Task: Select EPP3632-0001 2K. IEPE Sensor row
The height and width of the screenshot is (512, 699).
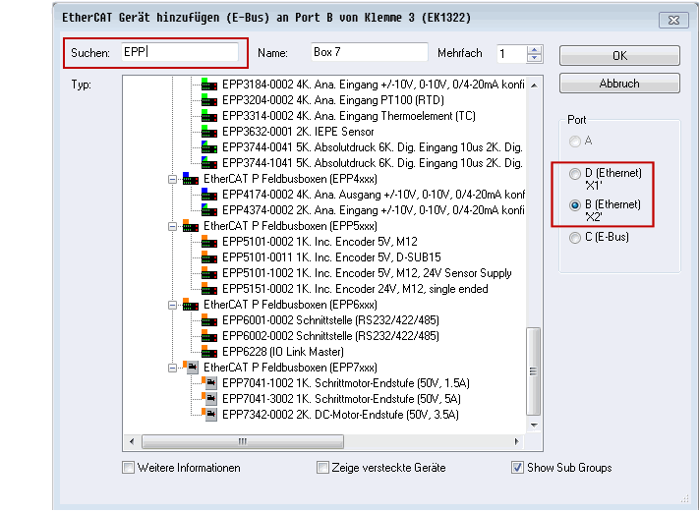Action: (298, 132)
